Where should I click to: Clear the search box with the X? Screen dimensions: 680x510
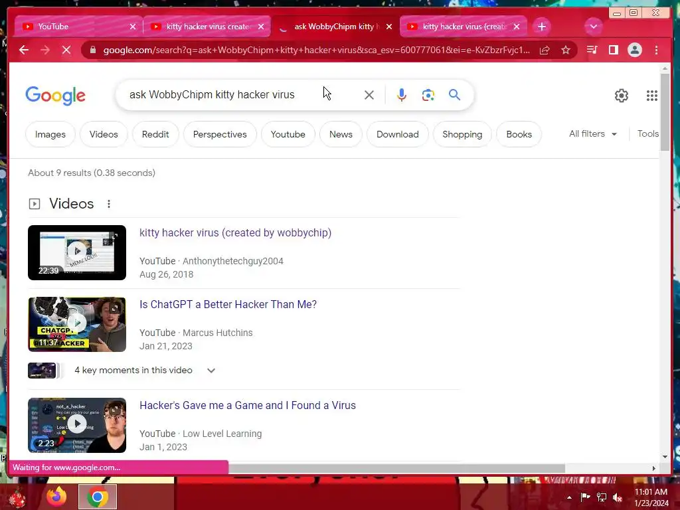(369, 95)
